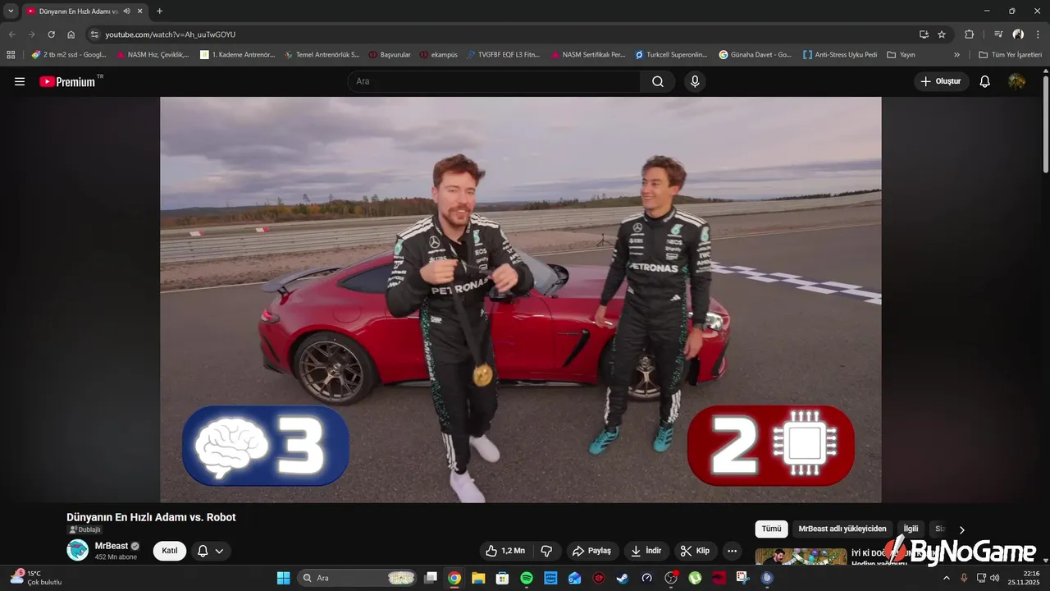Image resolution: width=1050 pixels, height=591 pixels.
Task: Show next related filter chips arrow
Action: pyautogui.click(x=961, y=529)
